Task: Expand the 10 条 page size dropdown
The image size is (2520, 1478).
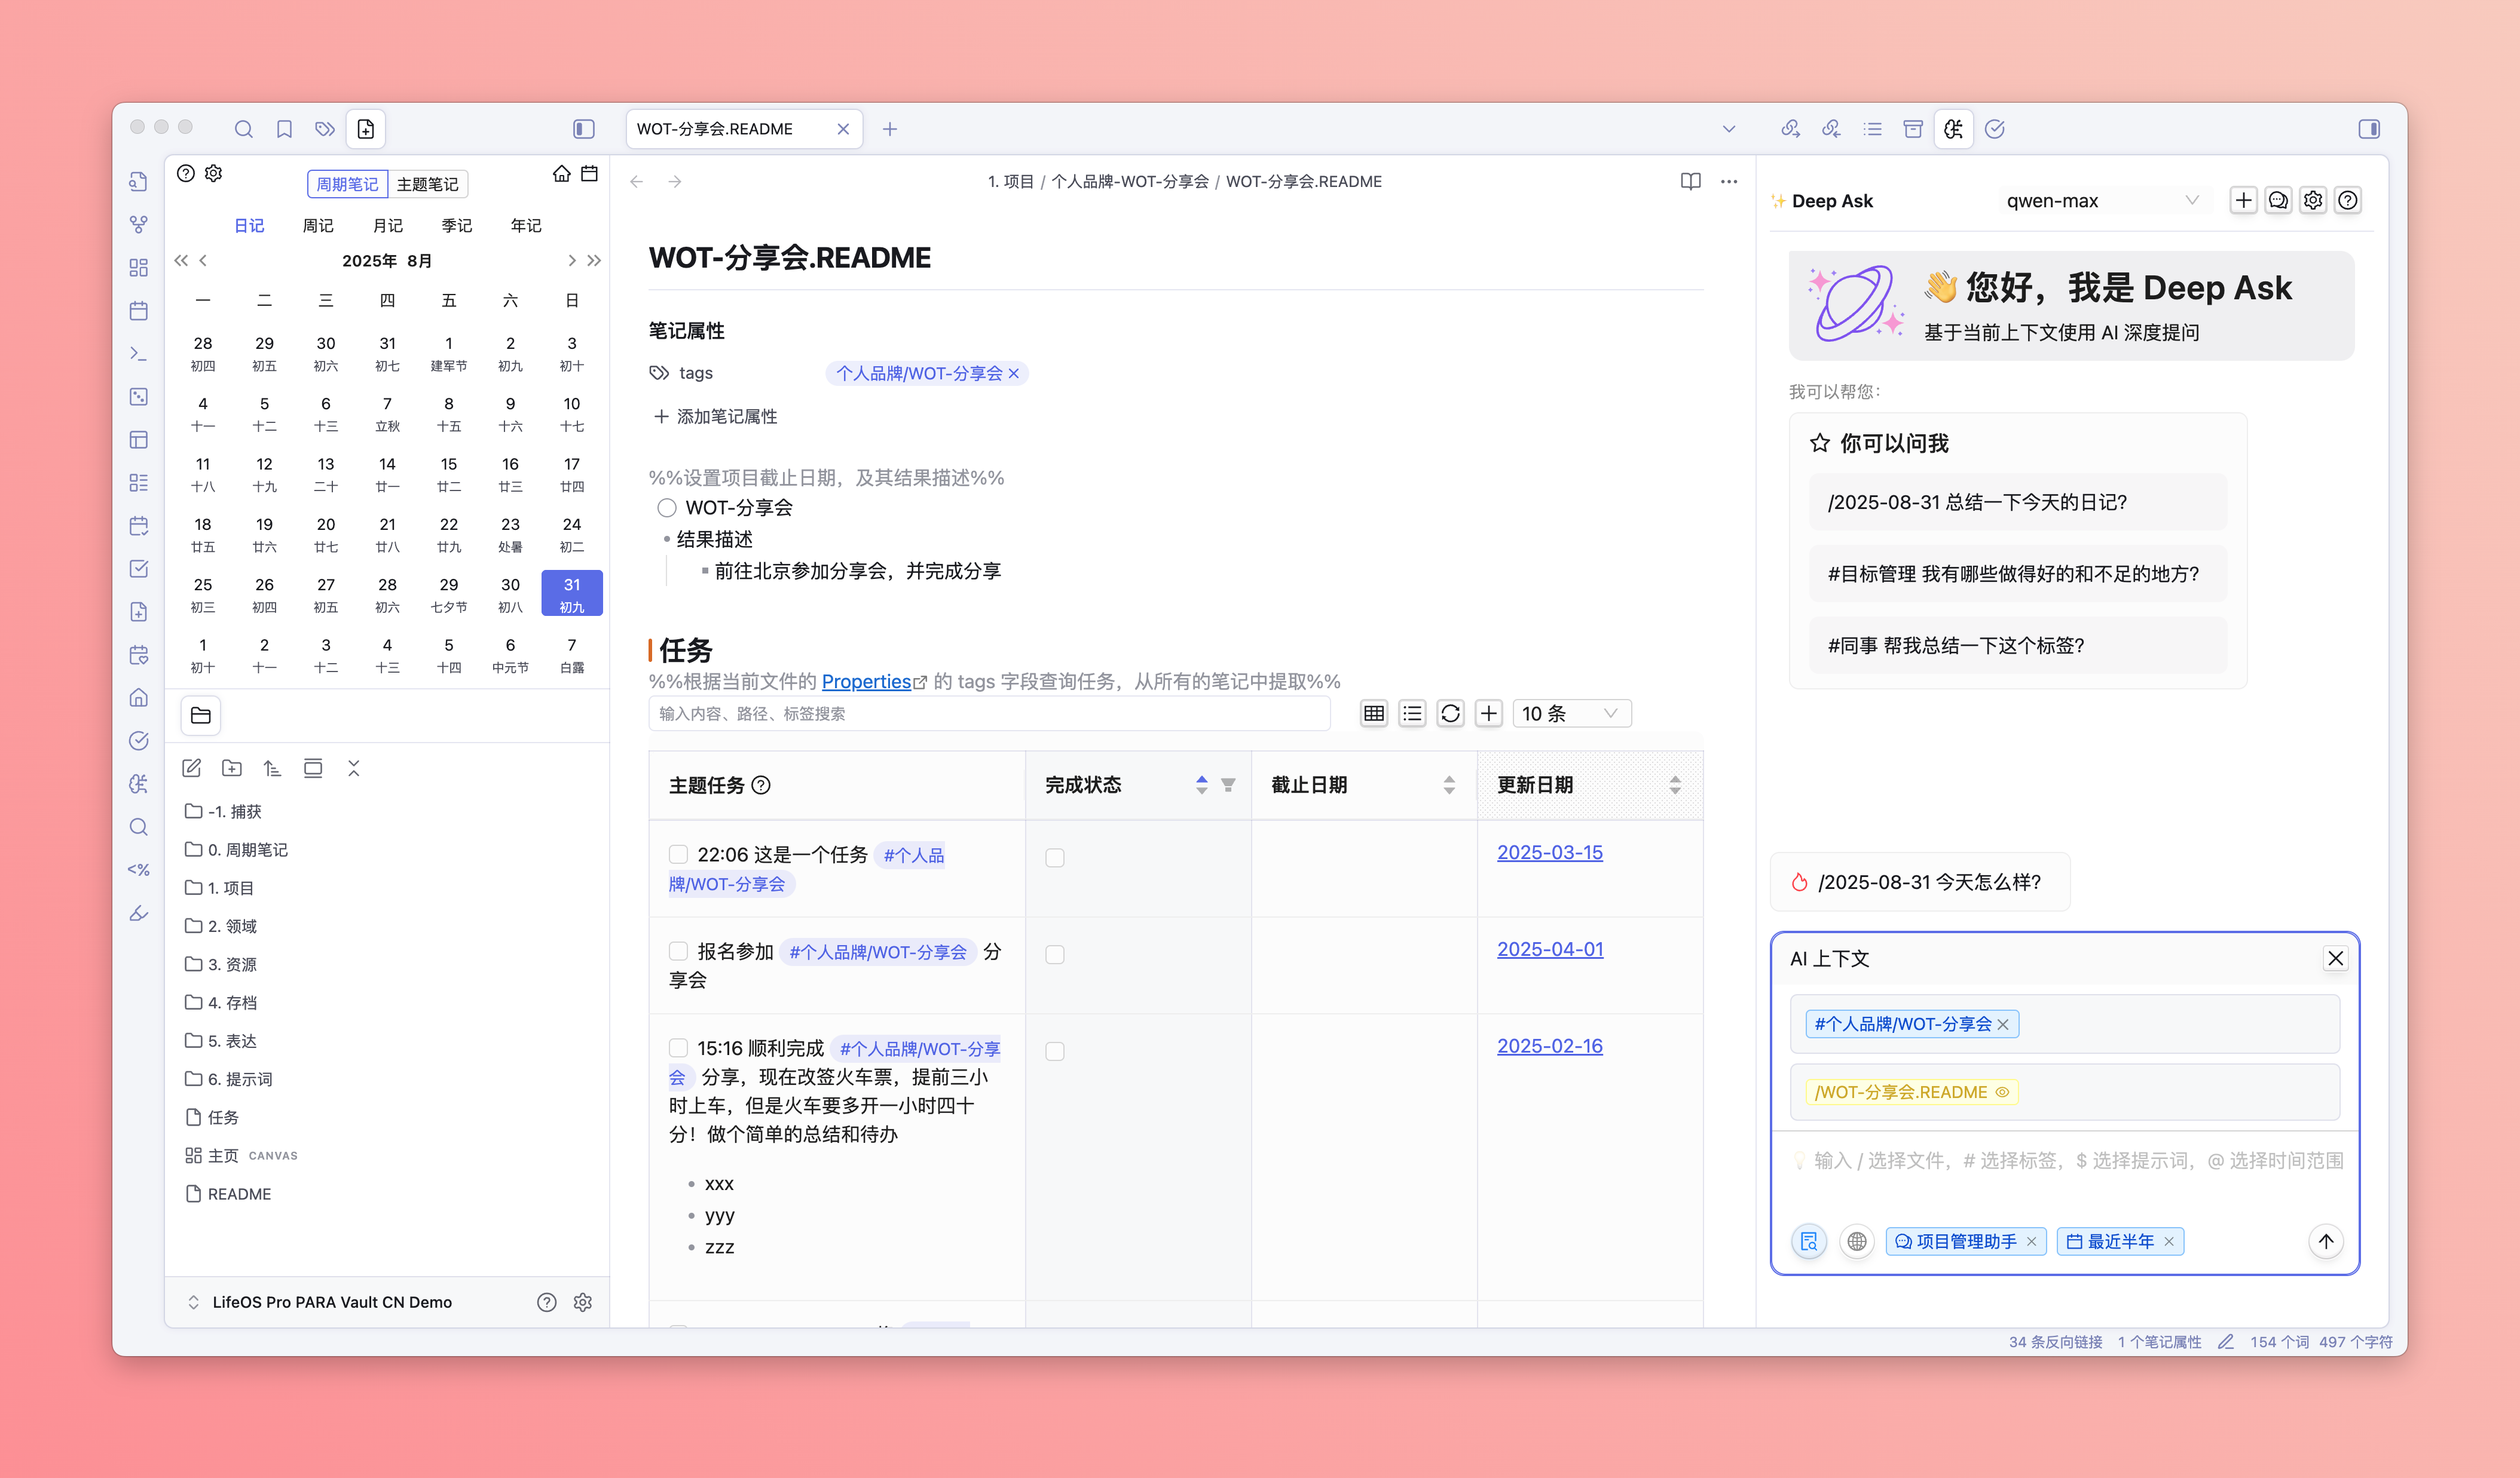Action: point(1570,713)
